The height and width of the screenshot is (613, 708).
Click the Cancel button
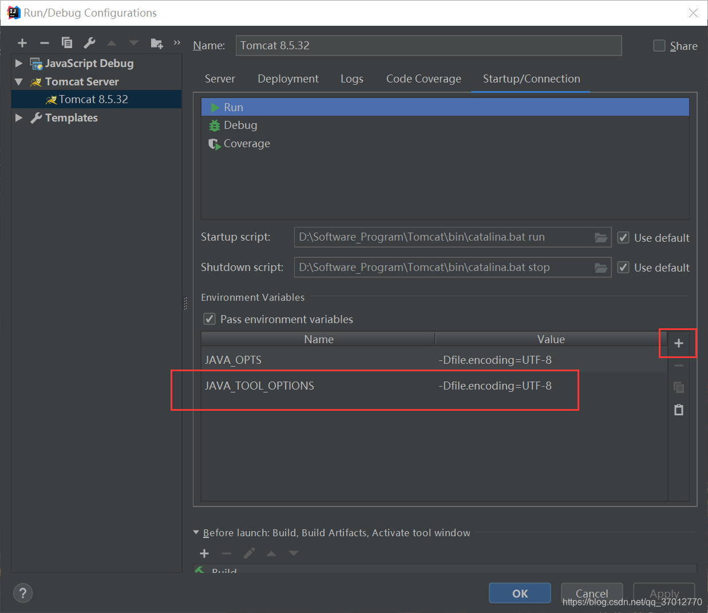pyautogui.click(x=592, y=594)
